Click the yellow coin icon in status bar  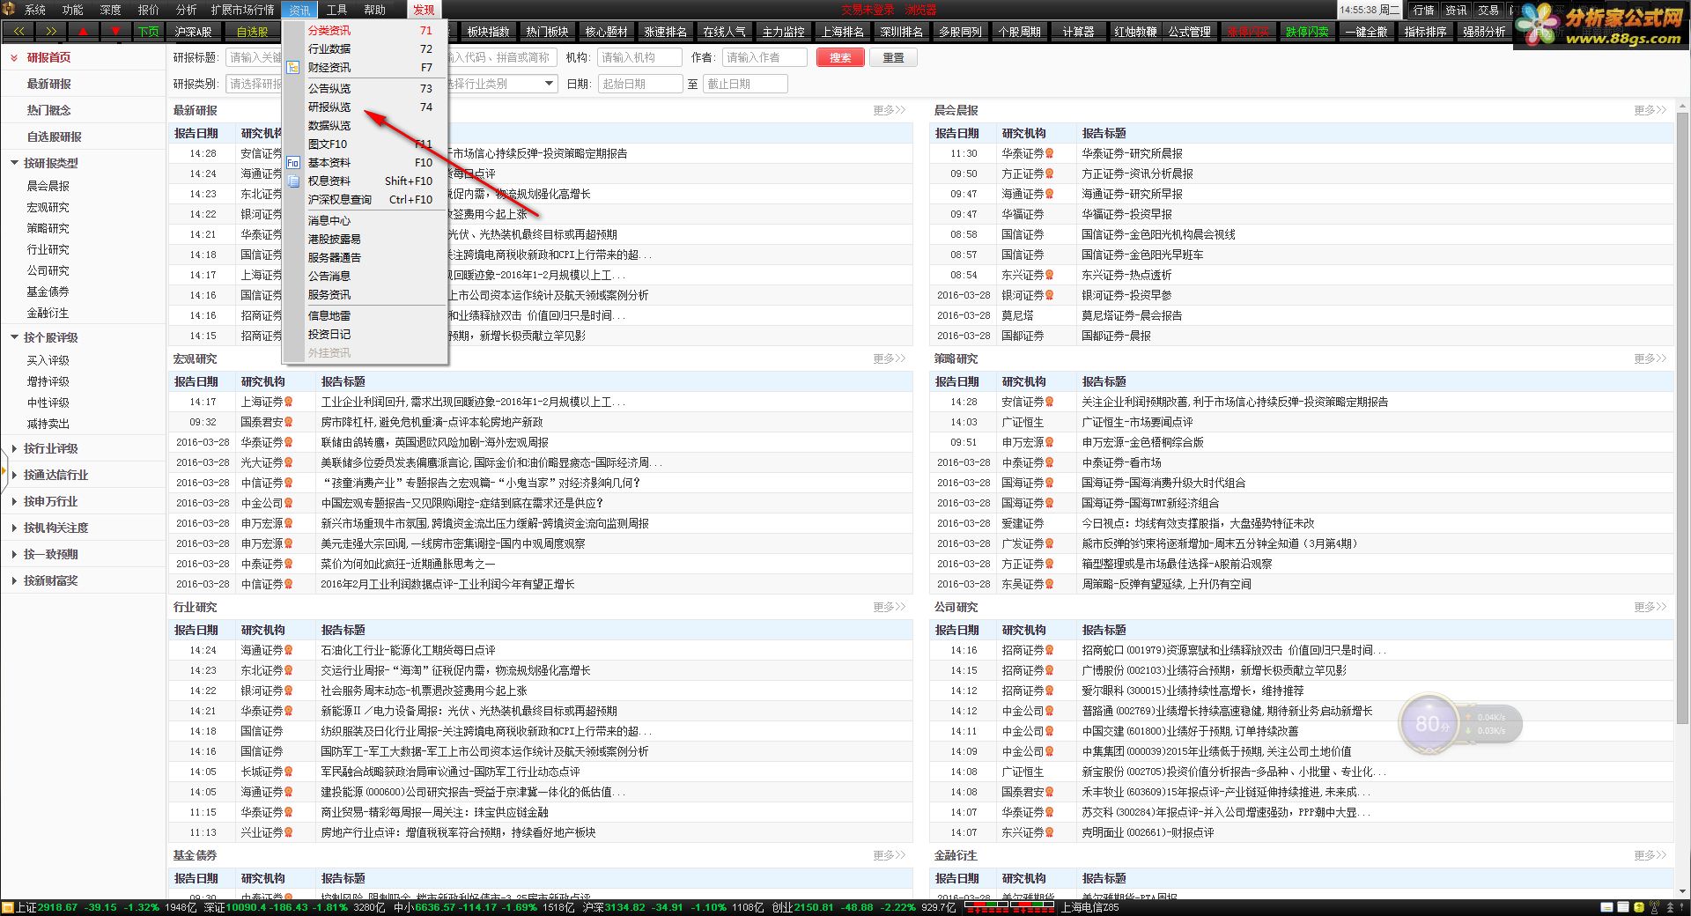pyautogui.click(x=1638, y=907)
